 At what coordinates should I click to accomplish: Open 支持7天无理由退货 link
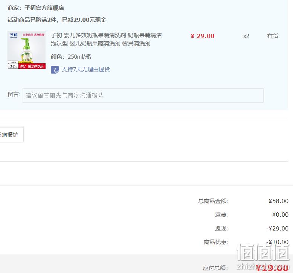tap(86, 70)
